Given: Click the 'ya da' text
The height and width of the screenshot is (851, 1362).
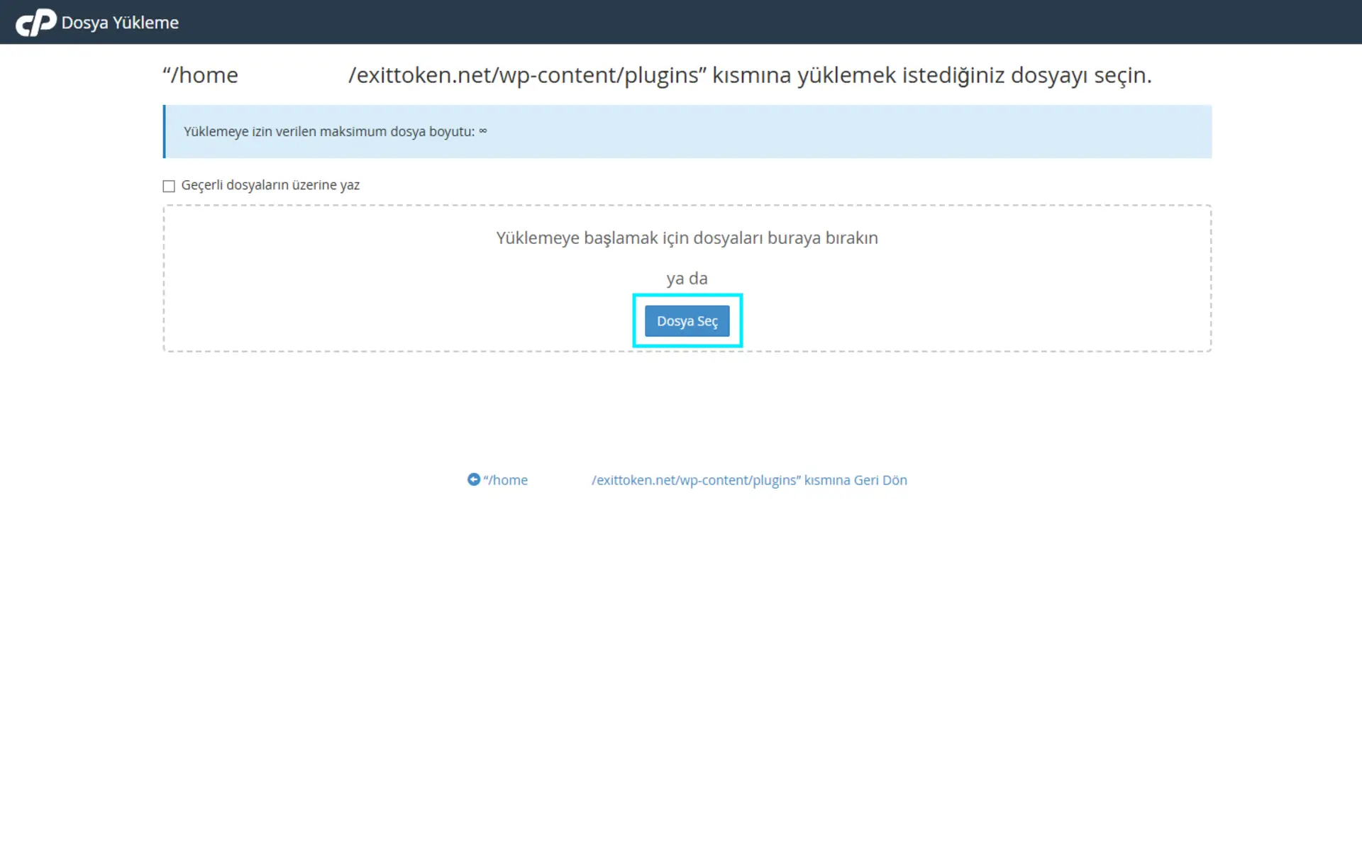Looking at the screenshot, I should click(687, 279).
